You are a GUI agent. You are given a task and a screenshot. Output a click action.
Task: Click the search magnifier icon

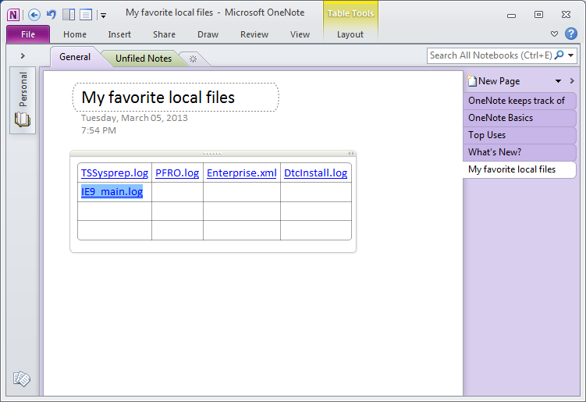[559, 55]
